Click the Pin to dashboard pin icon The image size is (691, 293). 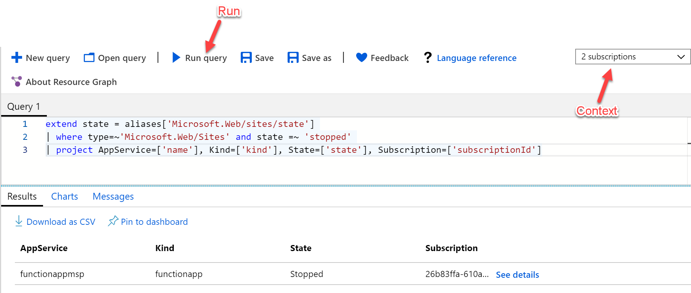[x=113, y=221]
